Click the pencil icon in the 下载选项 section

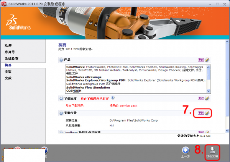[207, 98]
